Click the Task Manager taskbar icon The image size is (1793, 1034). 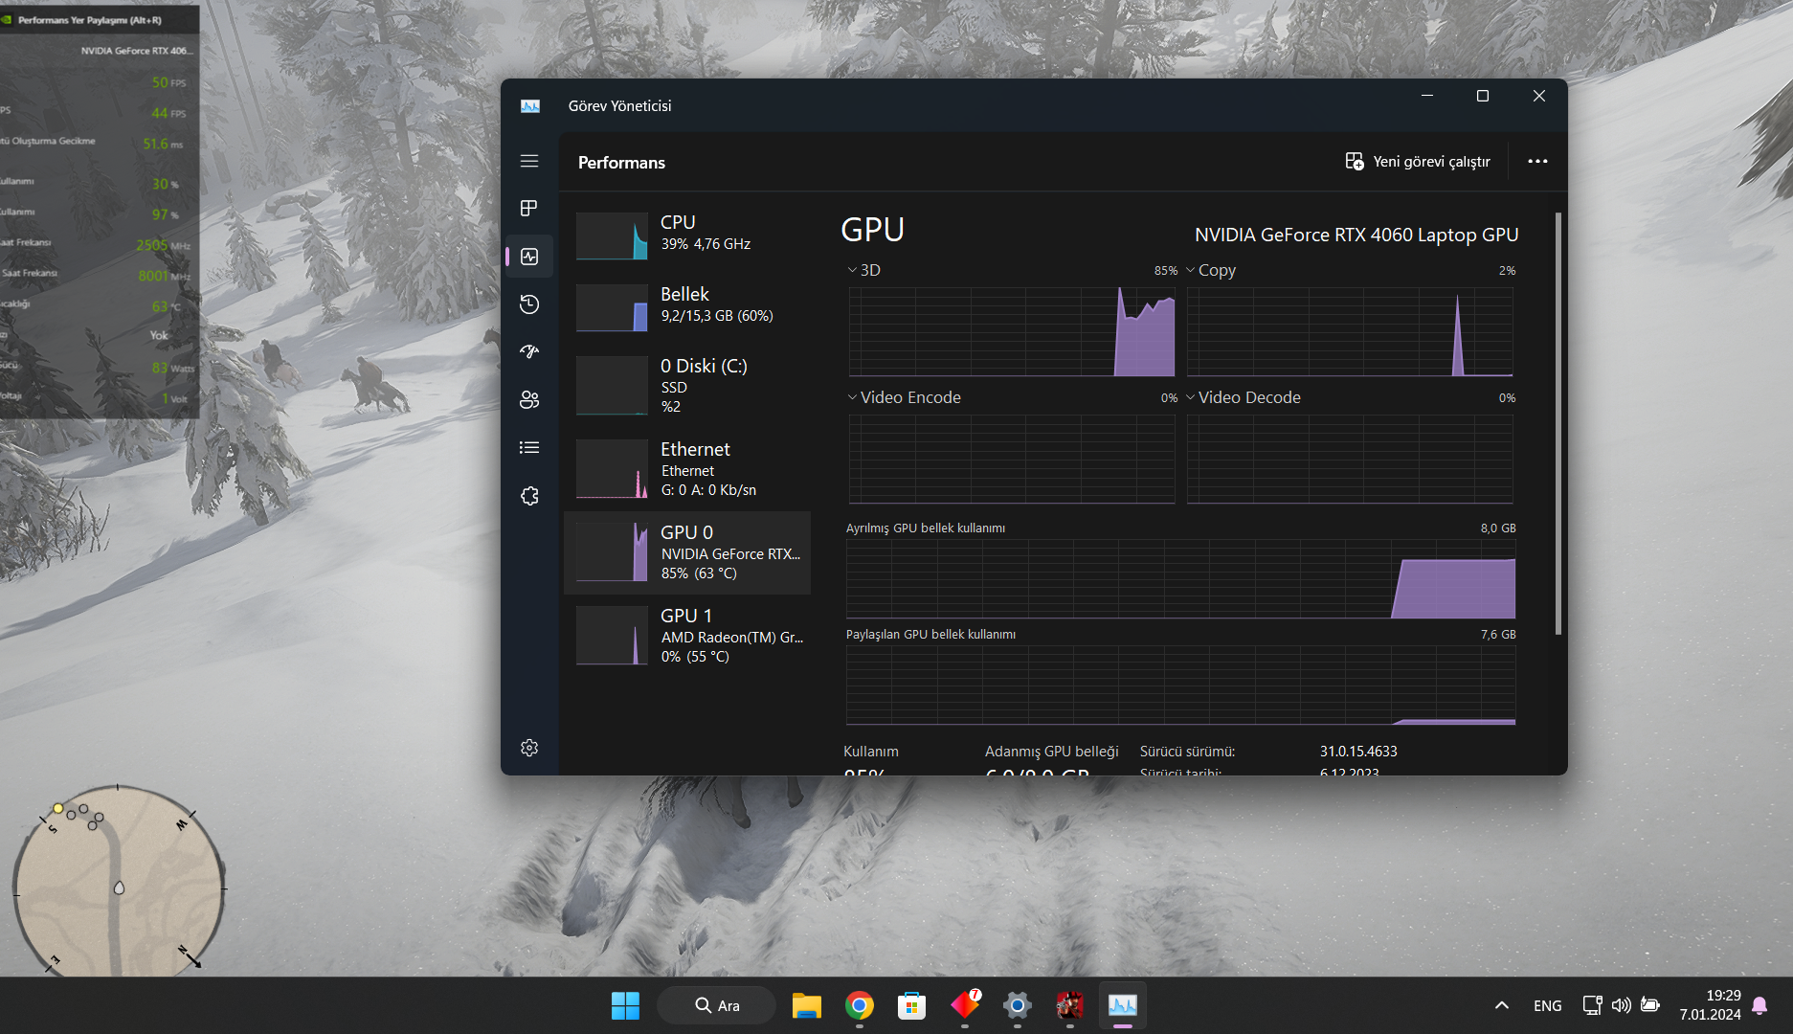(x=1122, y=1005)
